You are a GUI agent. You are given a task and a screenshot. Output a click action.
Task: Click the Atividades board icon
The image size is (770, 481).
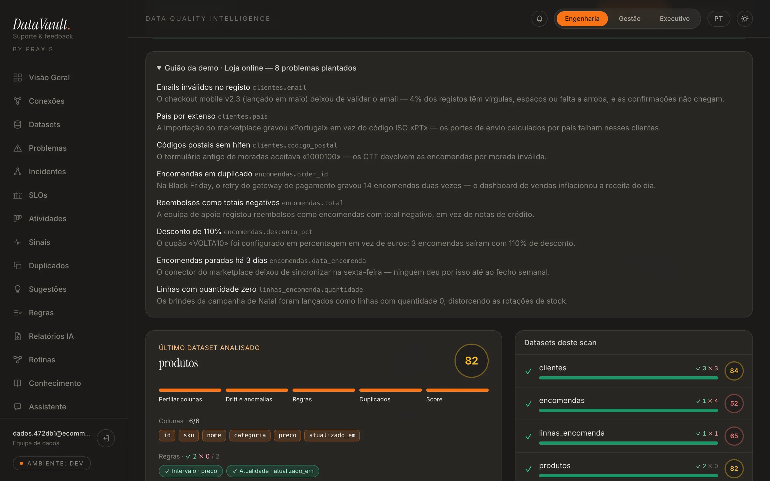click(17, 219)
